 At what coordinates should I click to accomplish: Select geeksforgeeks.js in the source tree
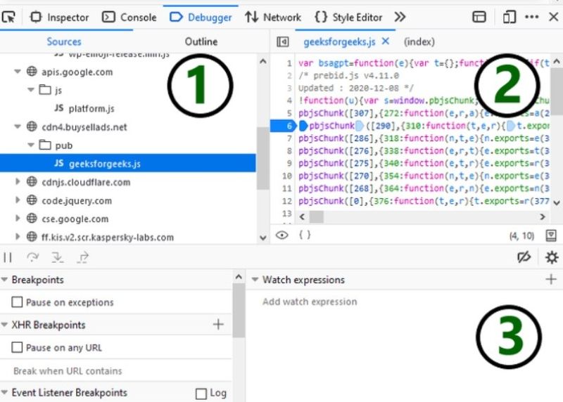128,164
